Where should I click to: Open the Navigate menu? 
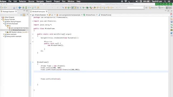click(40, 1)
